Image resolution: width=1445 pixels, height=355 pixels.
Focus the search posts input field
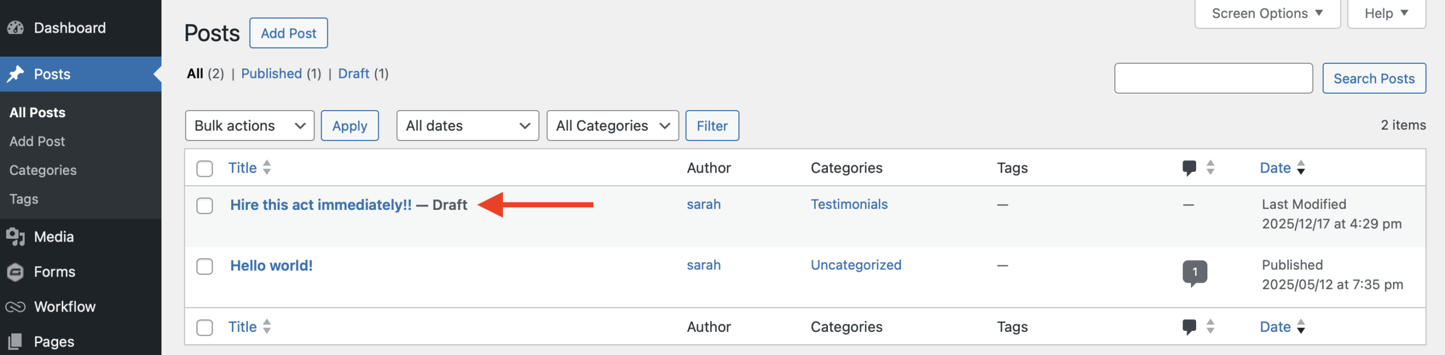point(1213,78)
